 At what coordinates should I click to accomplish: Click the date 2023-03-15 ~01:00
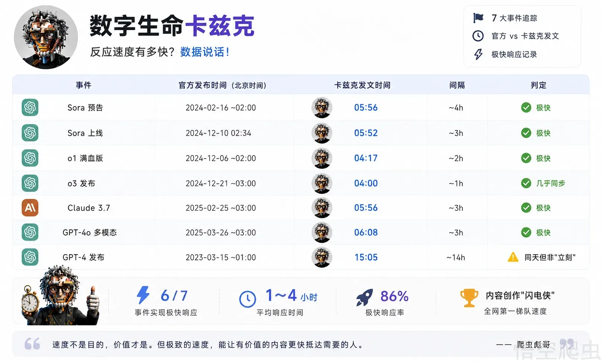click(221, 257)
